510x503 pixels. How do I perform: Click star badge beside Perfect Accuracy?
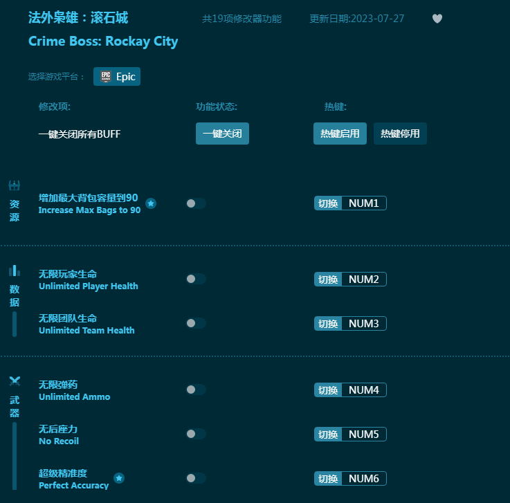click(x=119, y=478)
